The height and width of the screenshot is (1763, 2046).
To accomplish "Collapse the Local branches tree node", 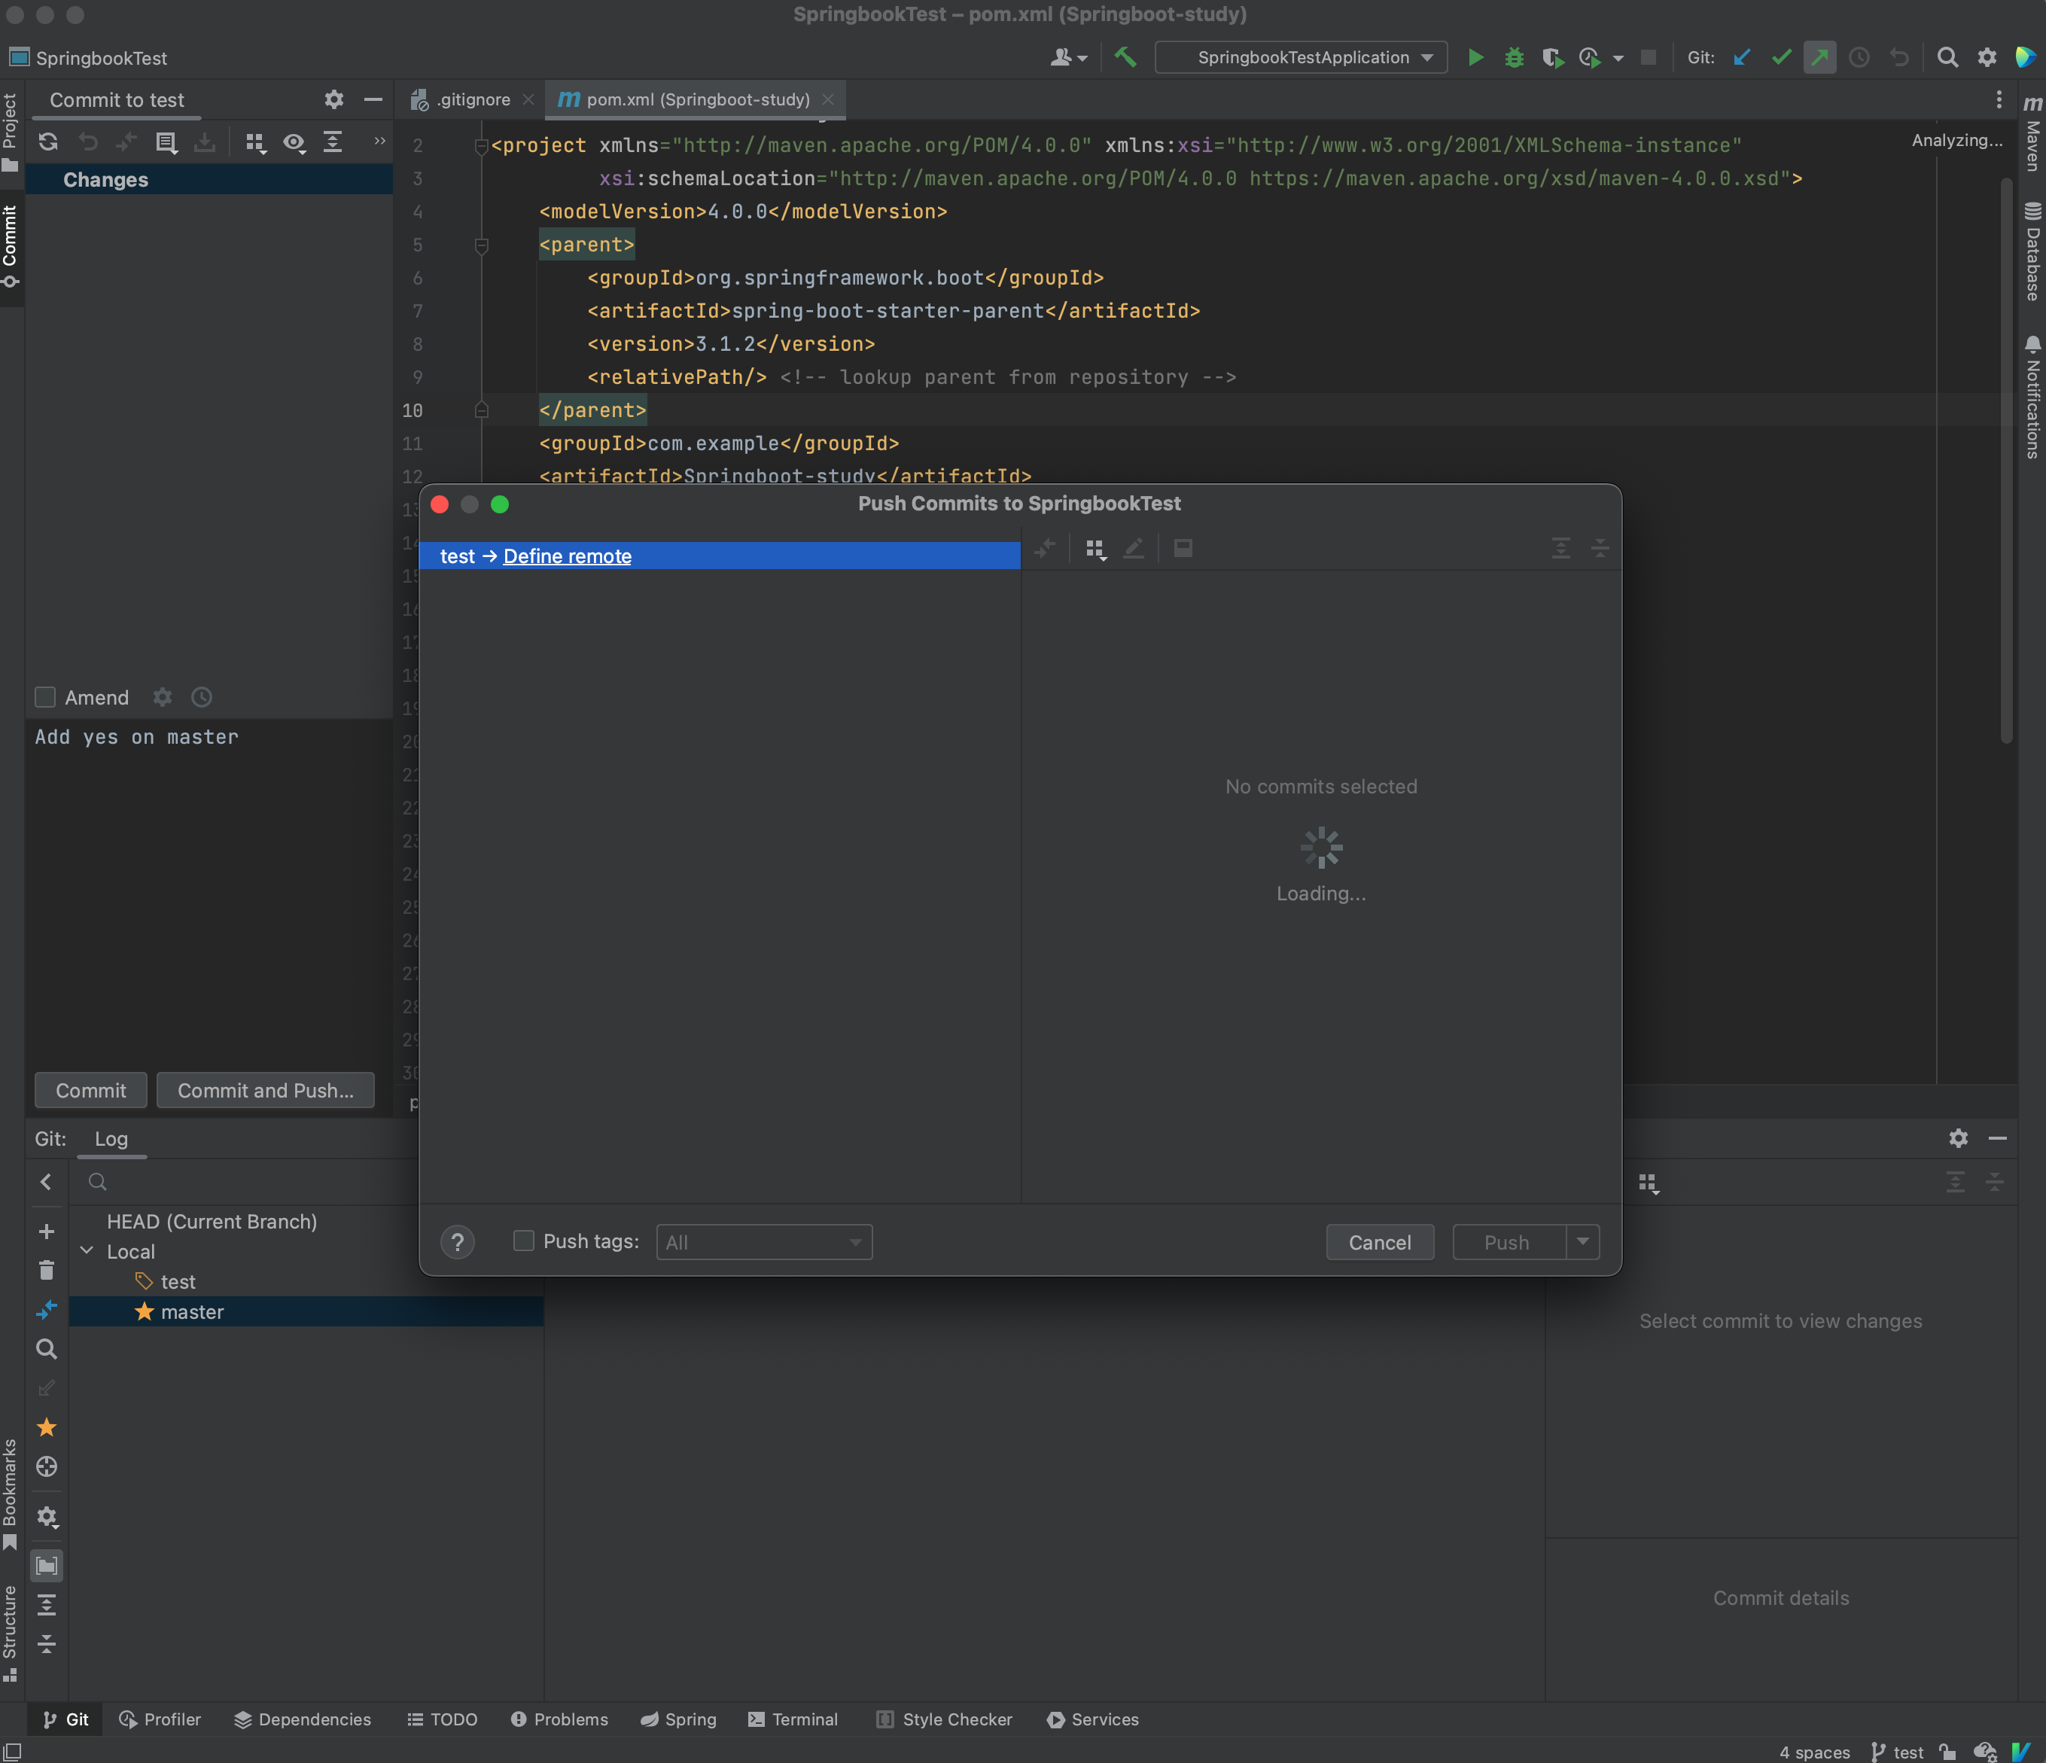I will [x=88, y=1250].
